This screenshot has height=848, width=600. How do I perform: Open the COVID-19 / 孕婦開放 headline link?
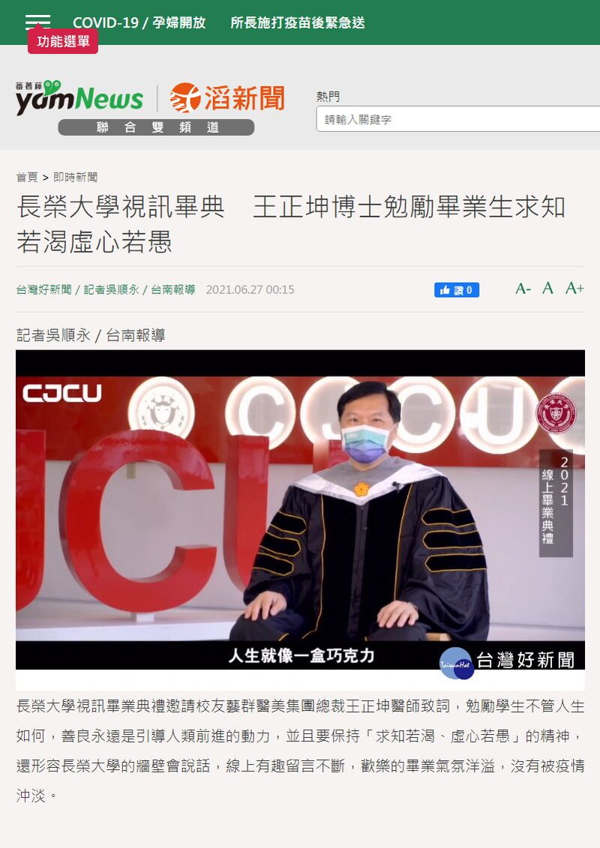coord(139,22)
